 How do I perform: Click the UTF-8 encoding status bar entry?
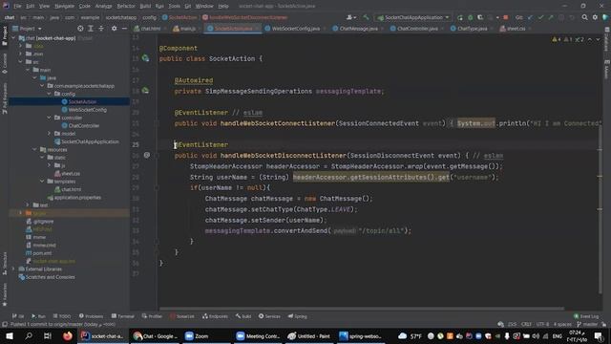pyautogui.click(x=542, y=324)
